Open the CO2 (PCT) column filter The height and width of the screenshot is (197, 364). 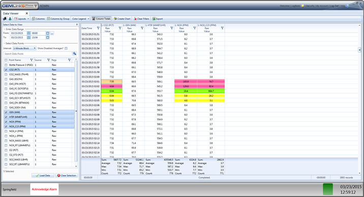(120, 28)
